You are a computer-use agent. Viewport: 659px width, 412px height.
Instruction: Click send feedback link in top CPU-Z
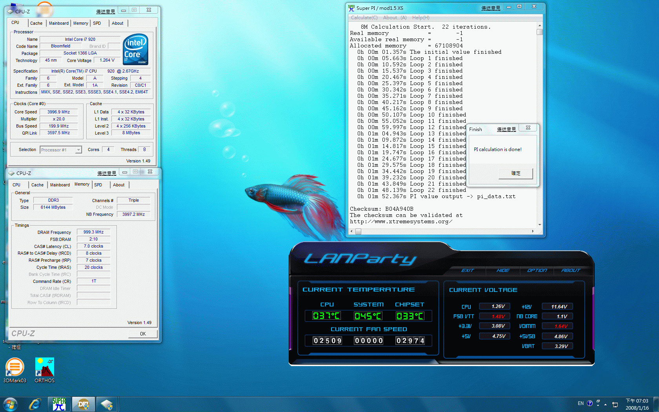coord(106,11)
